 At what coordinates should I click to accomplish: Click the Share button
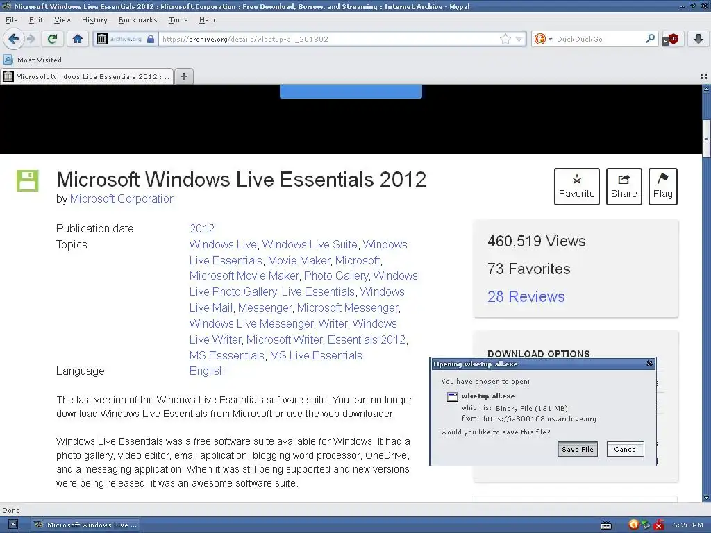pyautogui.click(x=624, y=187)
